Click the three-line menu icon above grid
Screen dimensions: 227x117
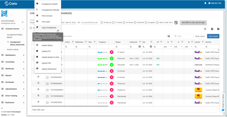(x=205, y=29)
